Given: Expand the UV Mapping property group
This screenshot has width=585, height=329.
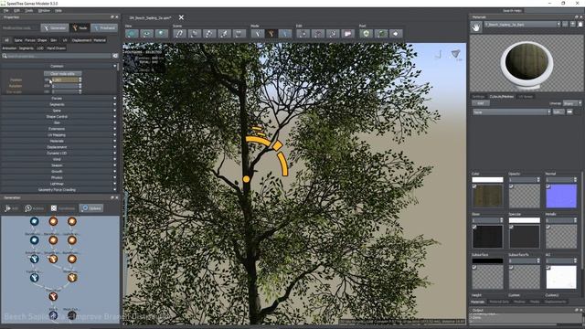Looking at the screenshot, I should click(x=58, y=135).
